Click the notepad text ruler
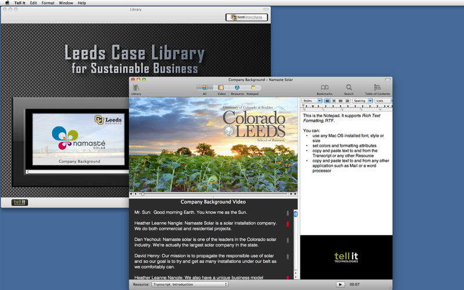Viewport: 464px width, 290px height. tap(346, 107)
